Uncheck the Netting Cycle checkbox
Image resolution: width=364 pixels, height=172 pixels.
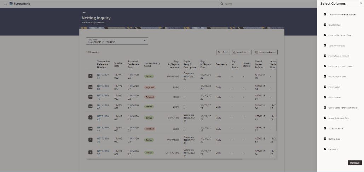coord(325,139)
